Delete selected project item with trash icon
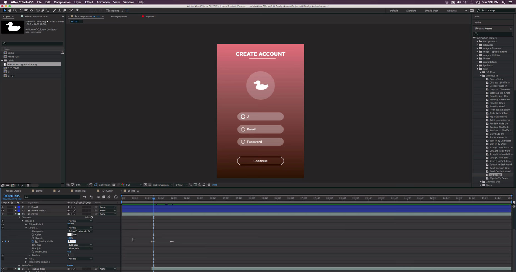This screenshot has height=272, width=516. pos(28,185)
